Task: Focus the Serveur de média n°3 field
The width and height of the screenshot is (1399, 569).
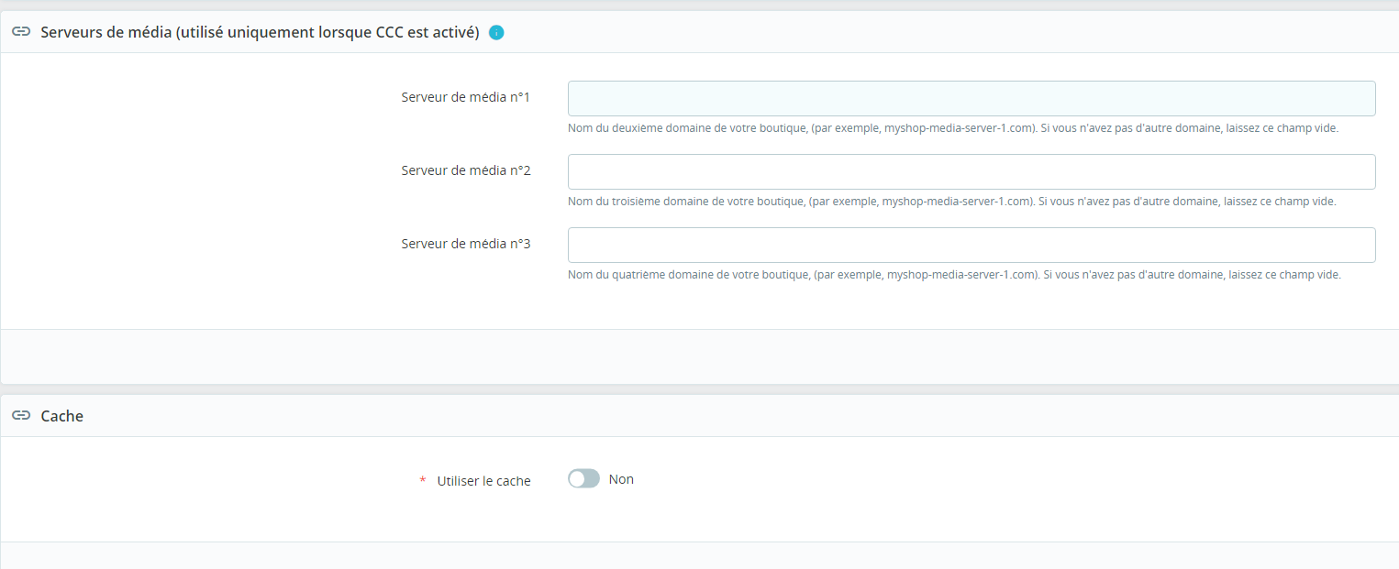Action: pyautogui.click(x=972, y=245)
